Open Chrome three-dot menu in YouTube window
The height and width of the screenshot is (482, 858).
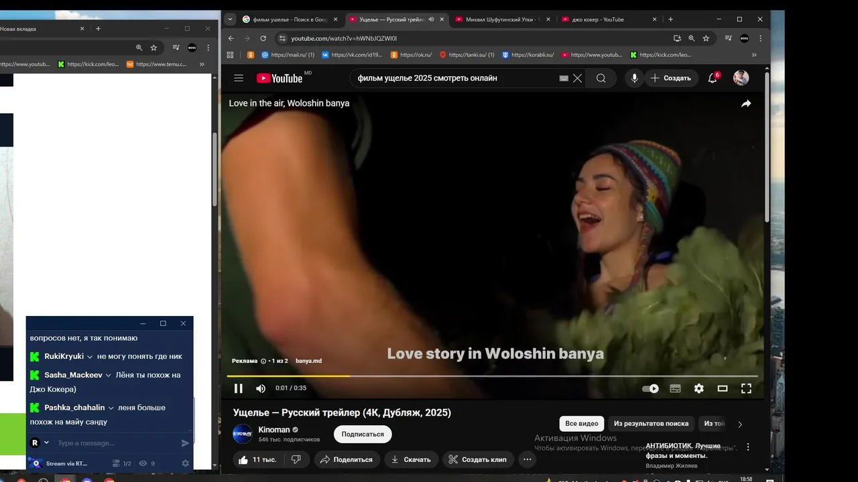[x=760, y=38]
